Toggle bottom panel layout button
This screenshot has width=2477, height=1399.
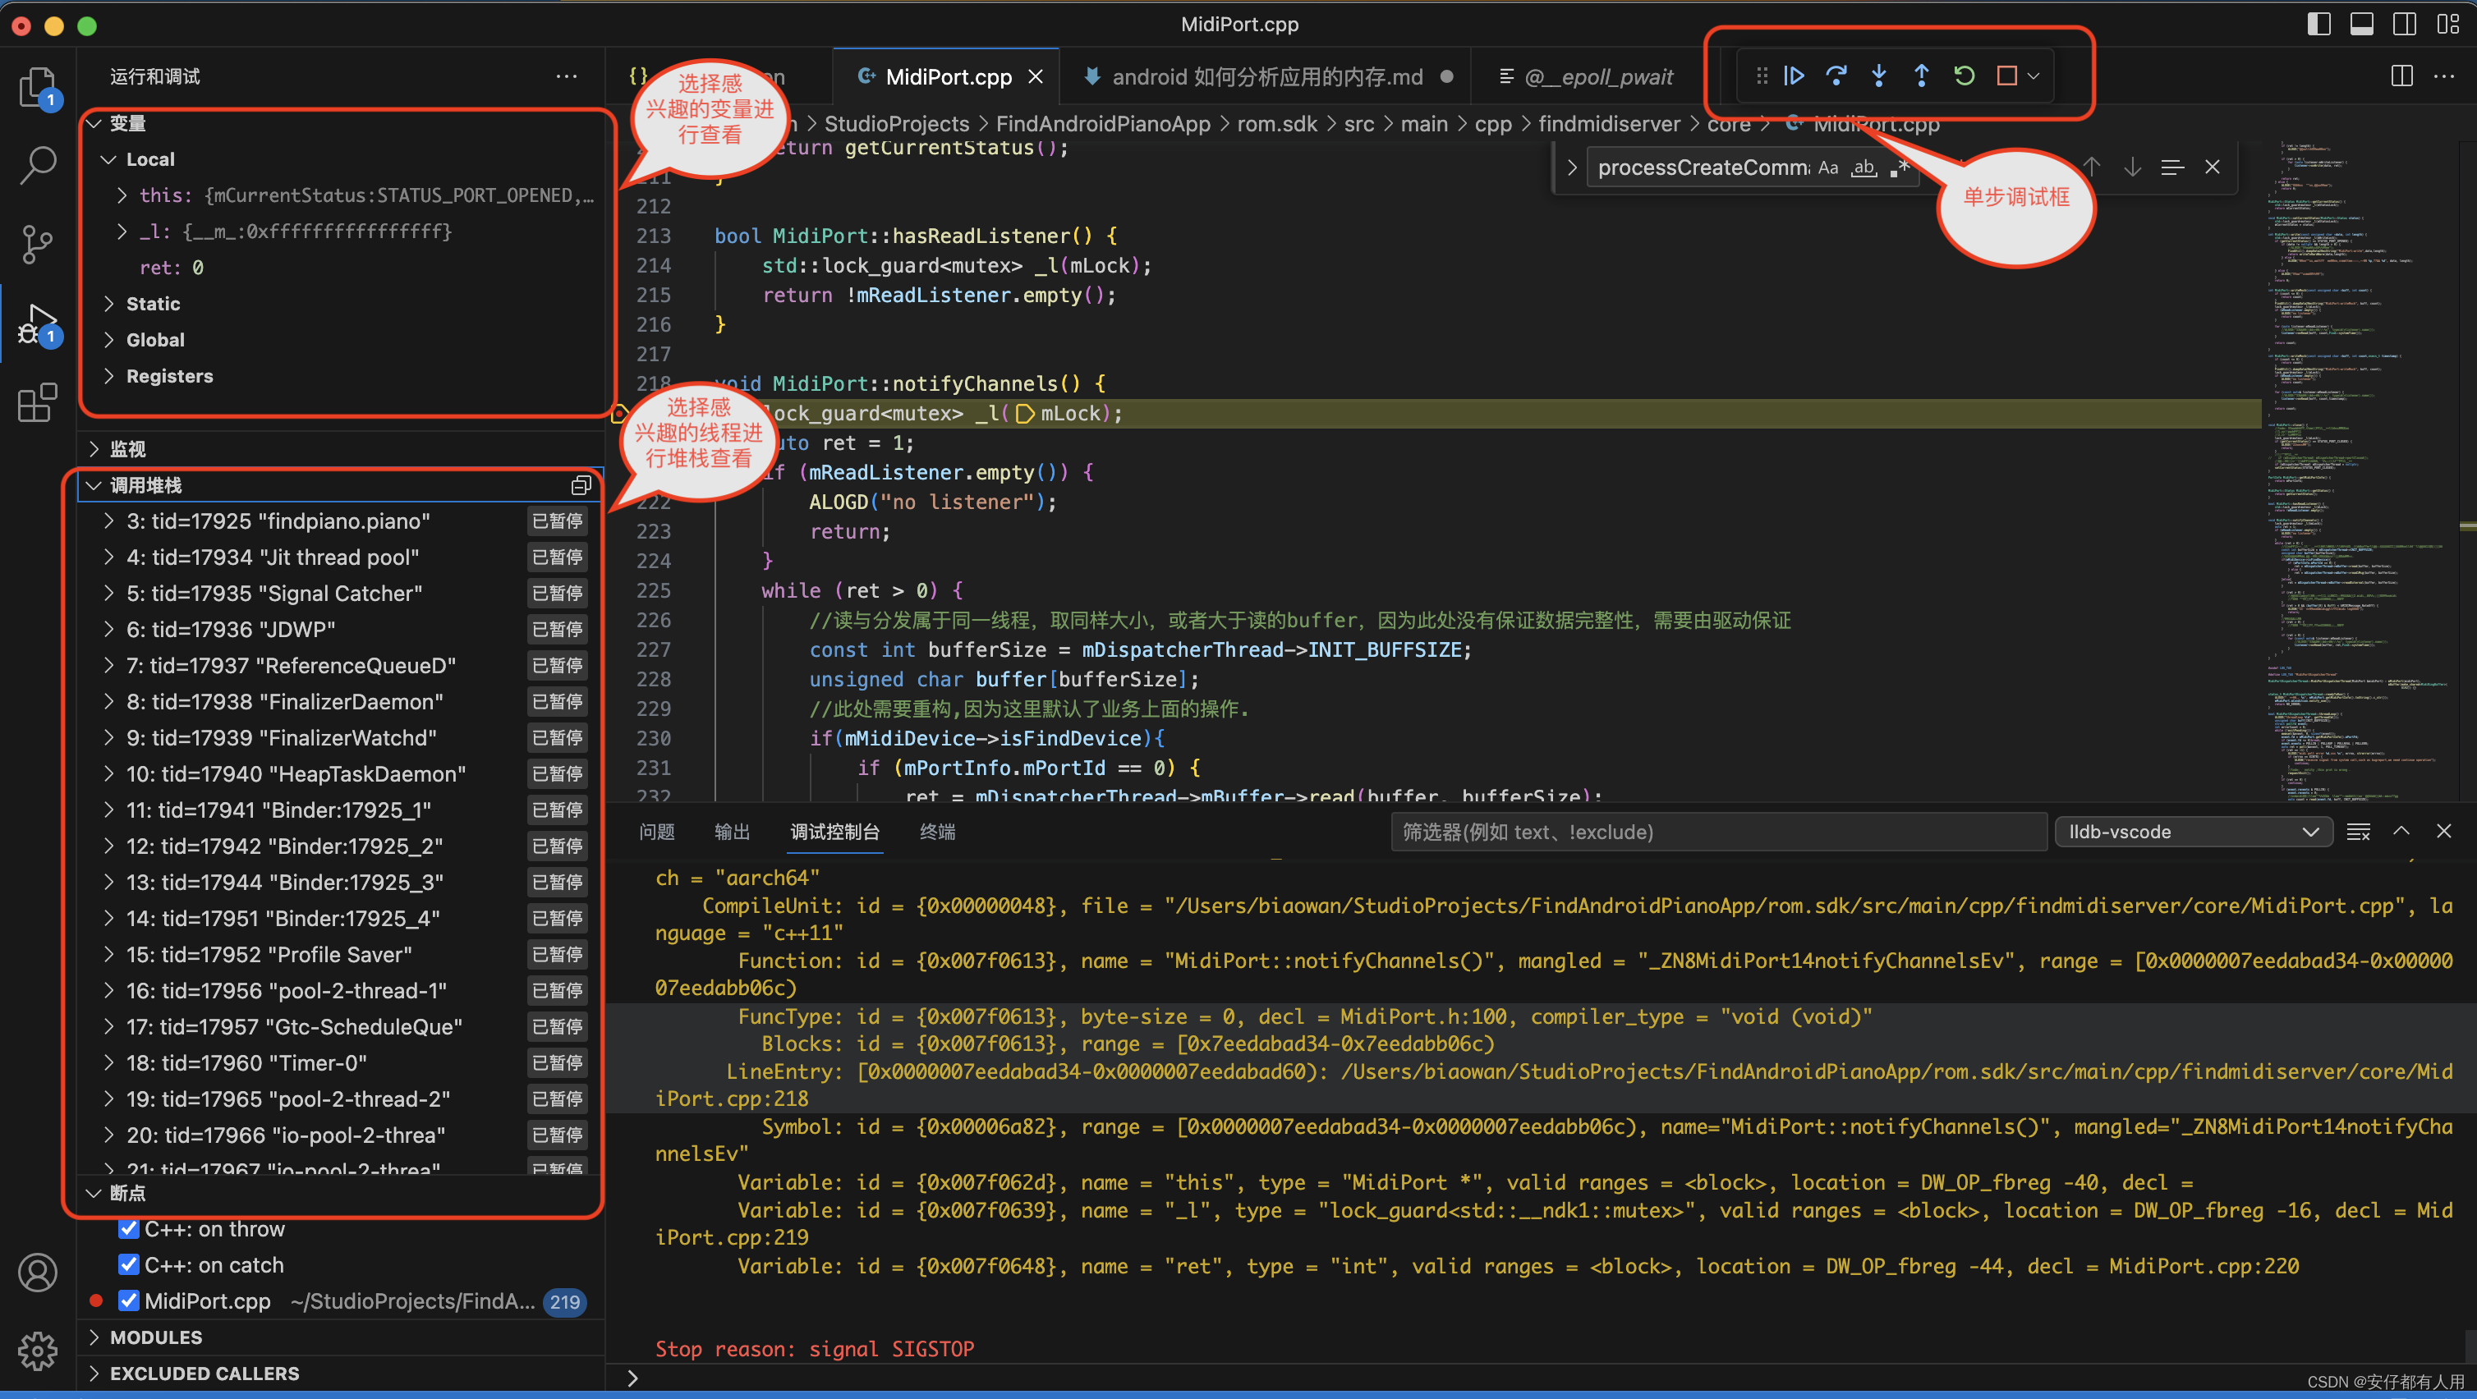coord(2360,24)
